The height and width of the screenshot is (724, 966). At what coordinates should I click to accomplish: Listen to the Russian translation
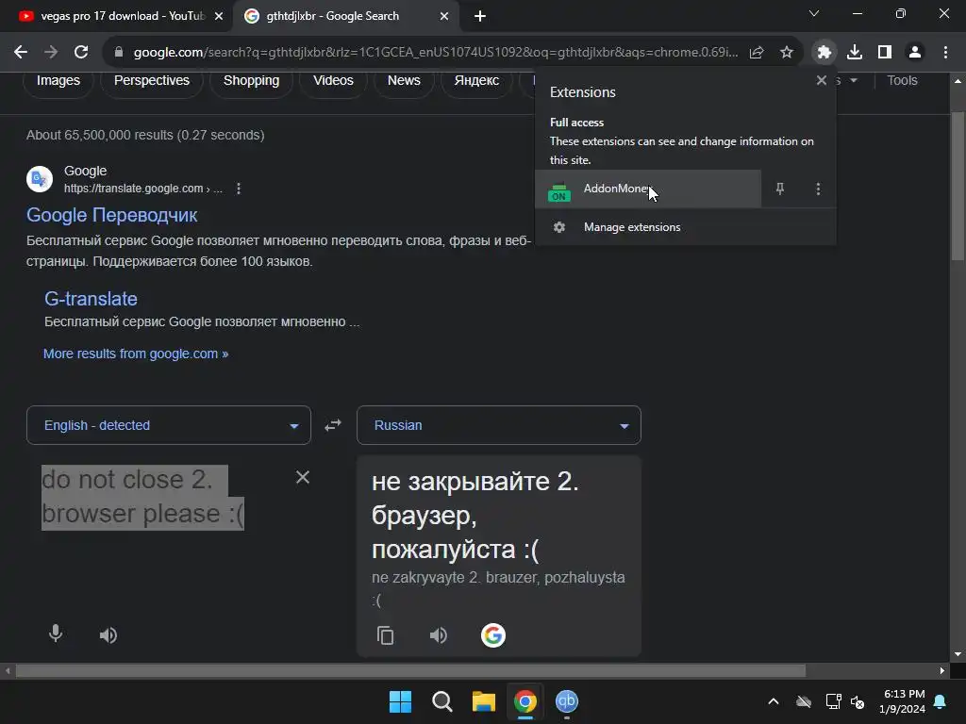tap(439, 635)
